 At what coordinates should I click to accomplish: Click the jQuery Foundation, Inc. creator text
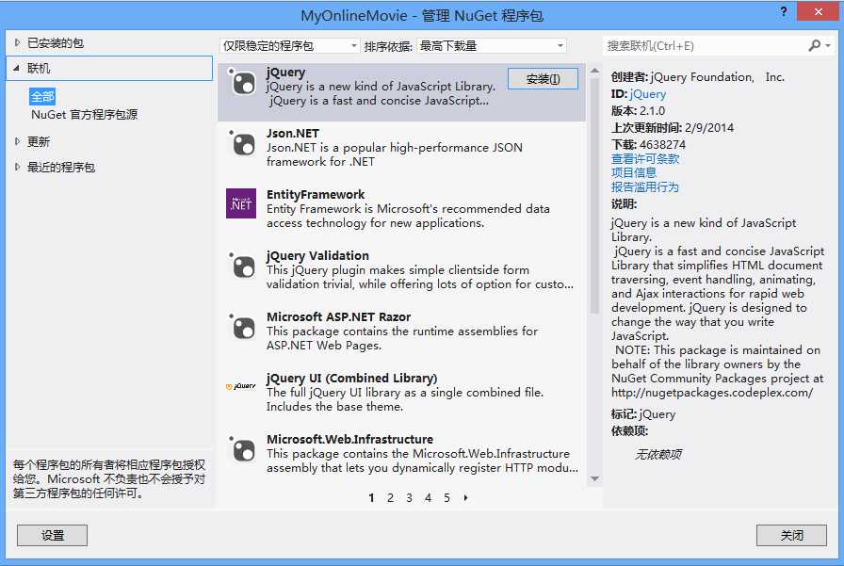coord(717,77)
